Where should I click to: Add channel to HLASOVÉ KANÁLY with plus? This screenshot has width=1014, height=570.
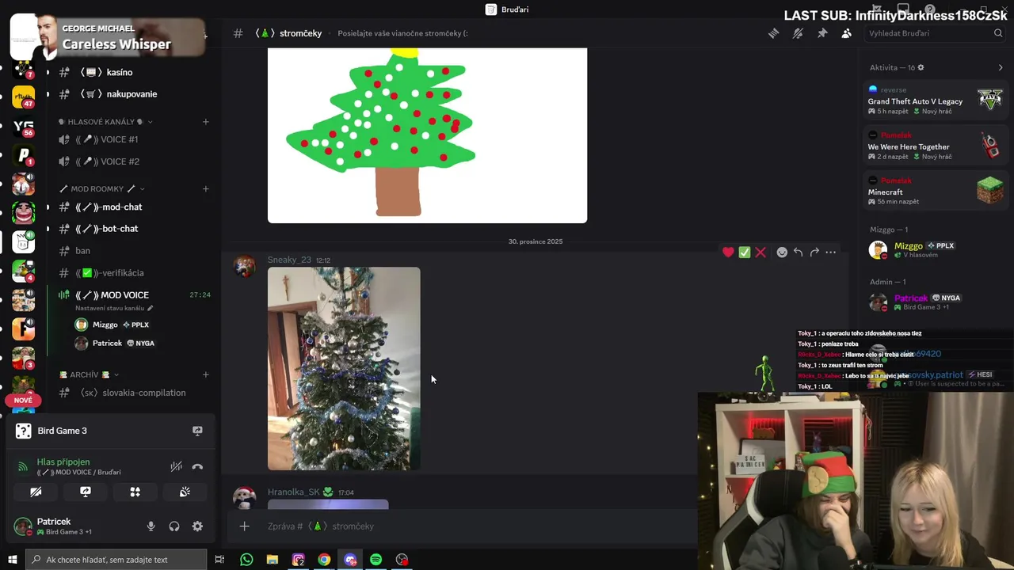(x=205, y=122)
